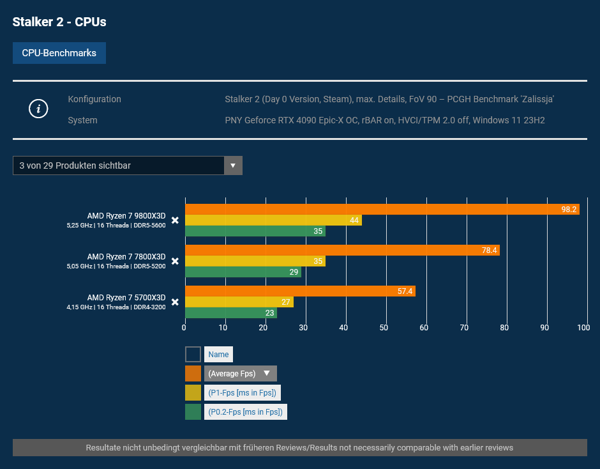Click the 'AMD Ryzen 7 5700X3D' label
Viewport: 600px width, 469px height.
(x=126, y=298)
